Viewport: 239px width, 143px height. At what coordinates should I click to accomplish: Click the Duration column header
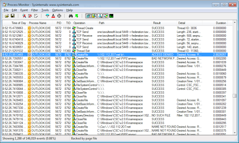tap(215, 23)
